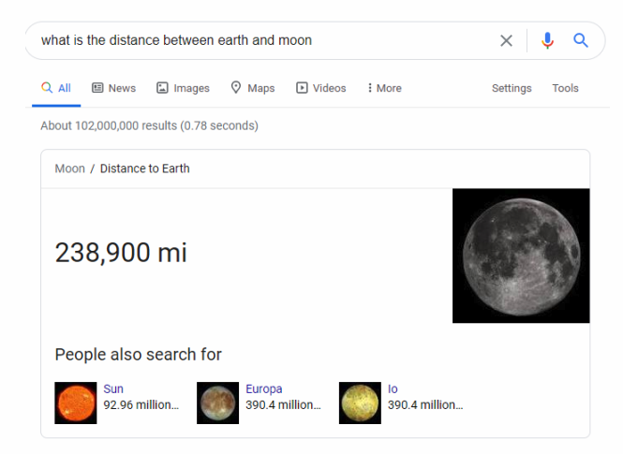Open the Io link

click(393, 388)
